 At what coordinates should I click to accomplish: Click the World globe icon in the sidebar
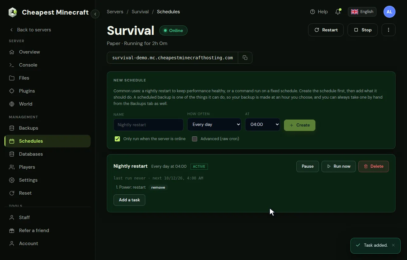[x=12, y=104]
